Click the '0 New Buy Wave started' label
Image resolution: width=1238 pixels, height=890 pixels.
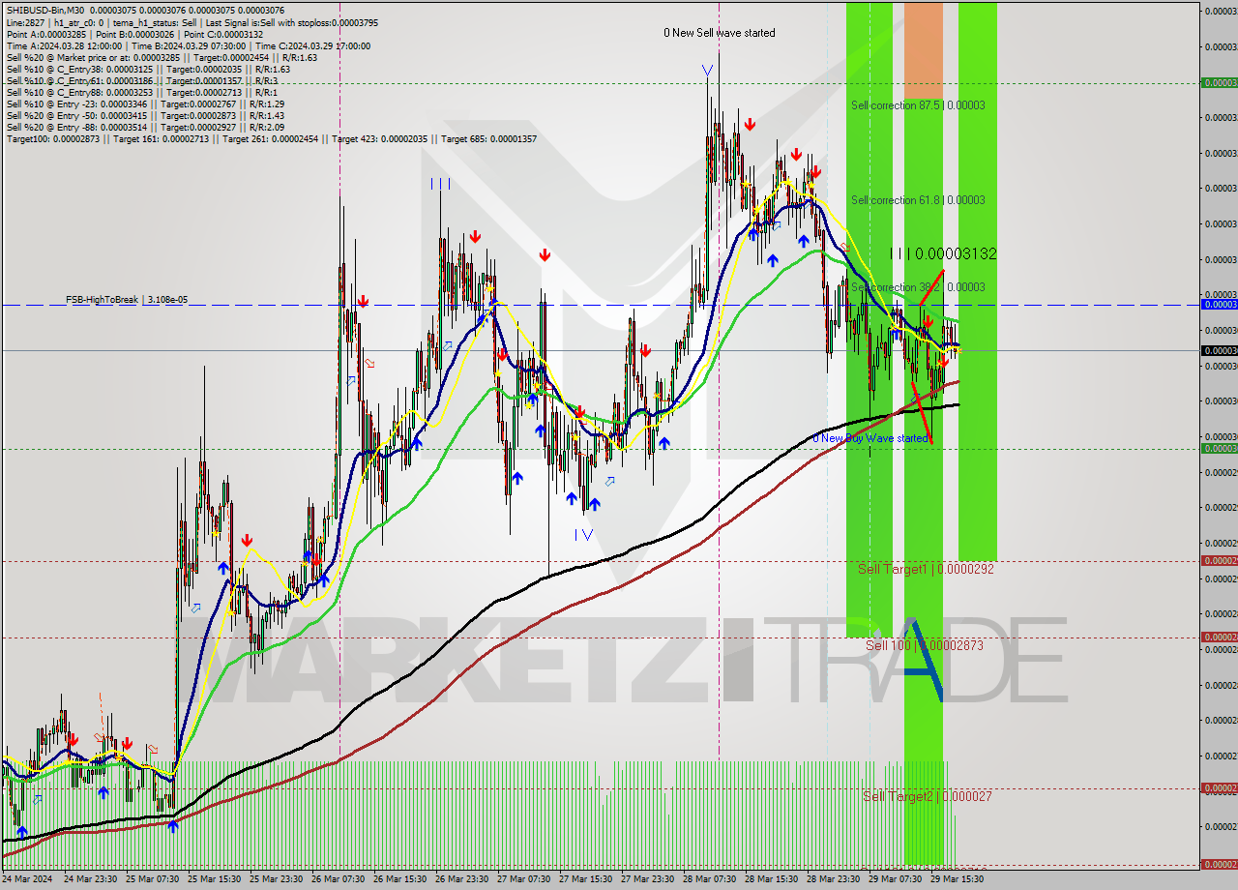(x=870, y=438)
